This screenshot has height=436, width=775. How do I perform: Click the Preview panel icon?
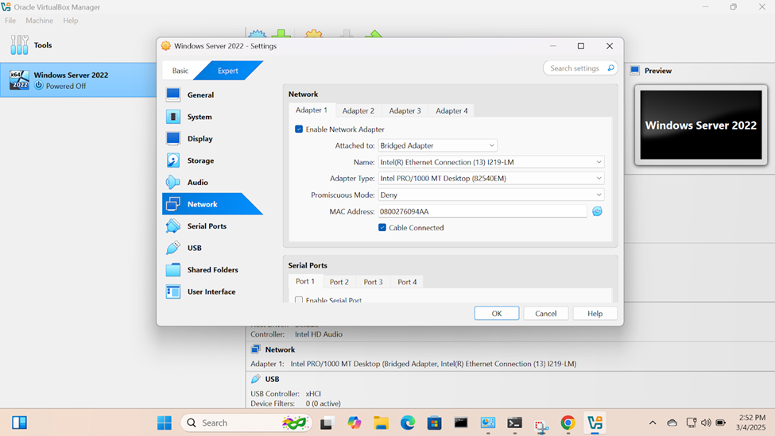pos(635,71)
